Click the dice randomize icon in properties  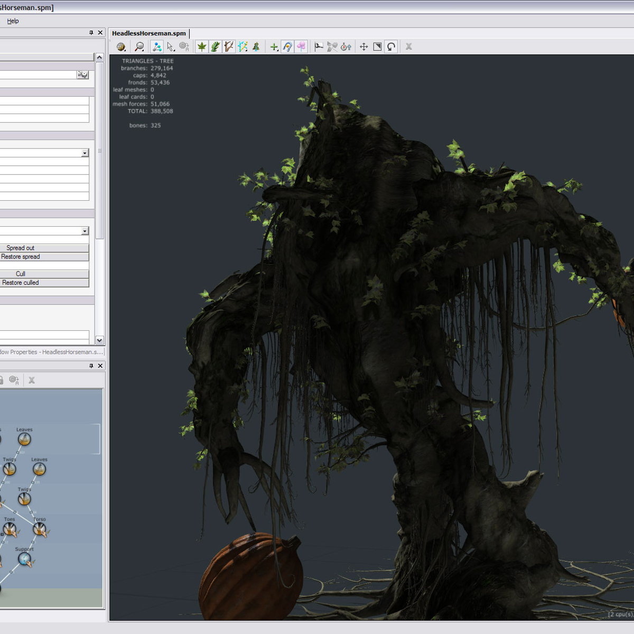82,75
